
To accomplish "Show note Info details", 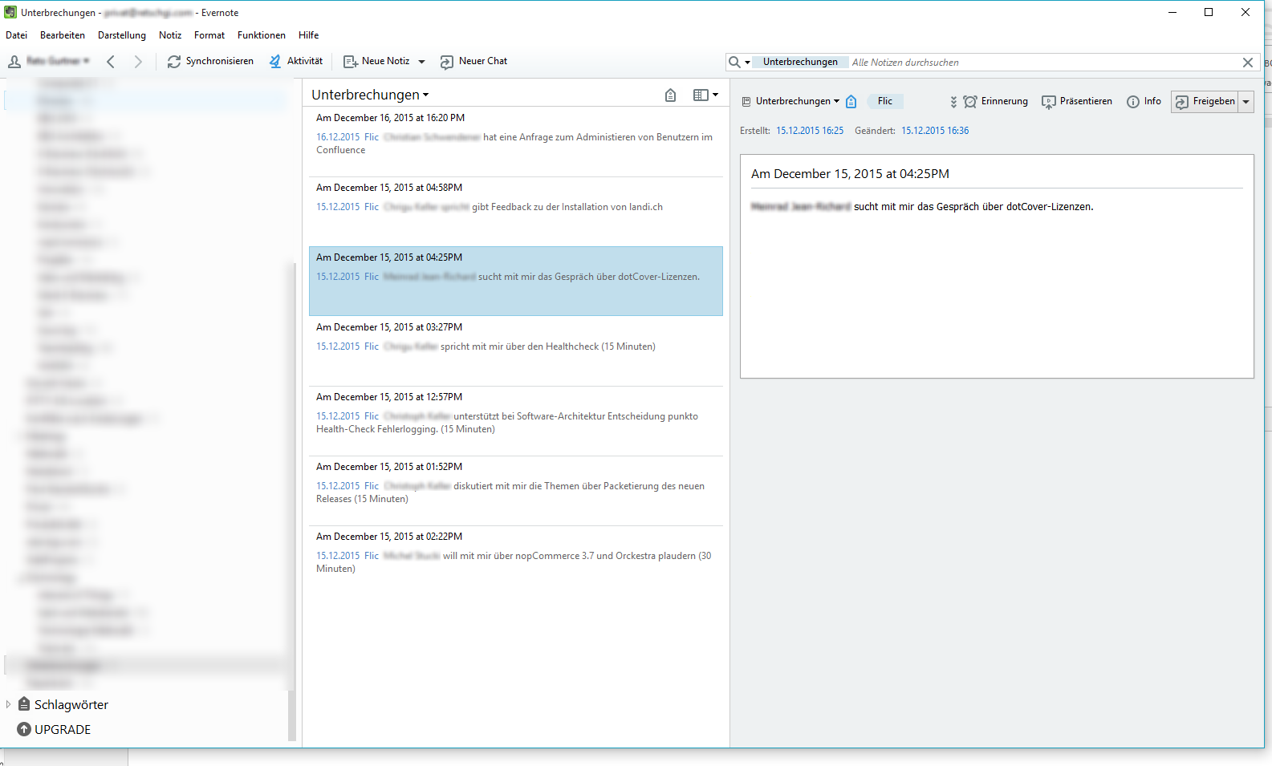I will point(1144,102).
